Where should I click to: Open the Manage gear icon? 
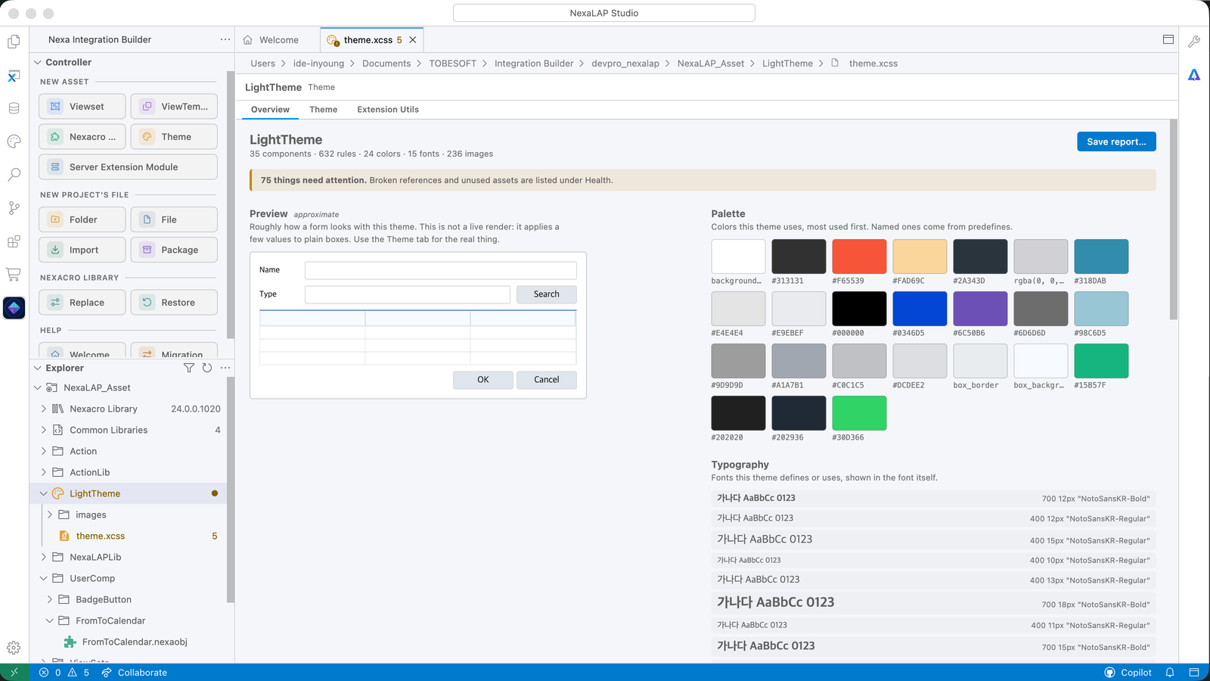pos(14,648)
